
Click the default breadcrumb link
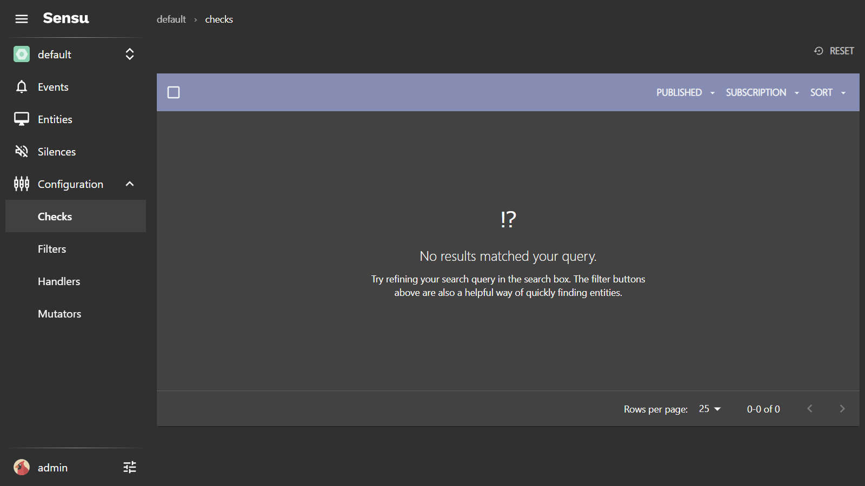tap(171, 19)
